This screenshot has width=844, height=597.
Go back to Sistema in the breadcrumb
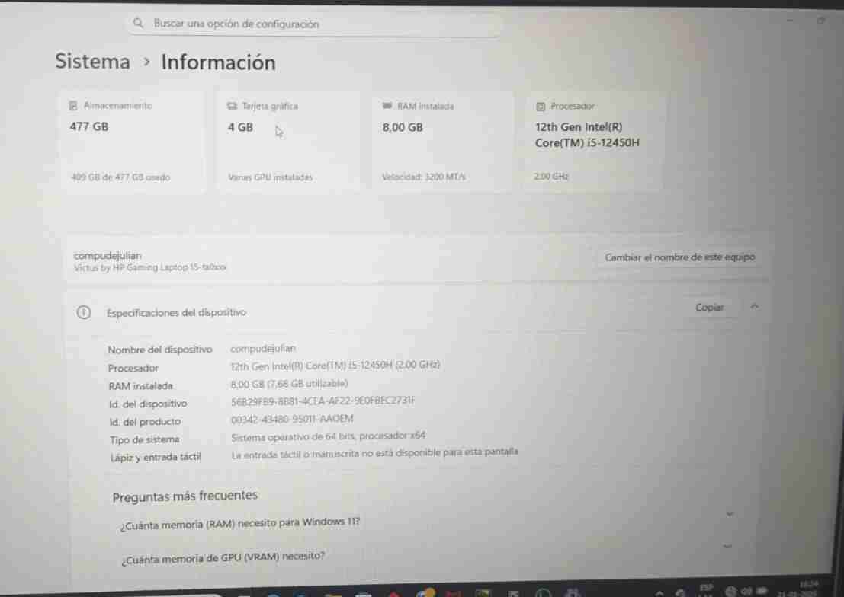(x=92, y=61)
